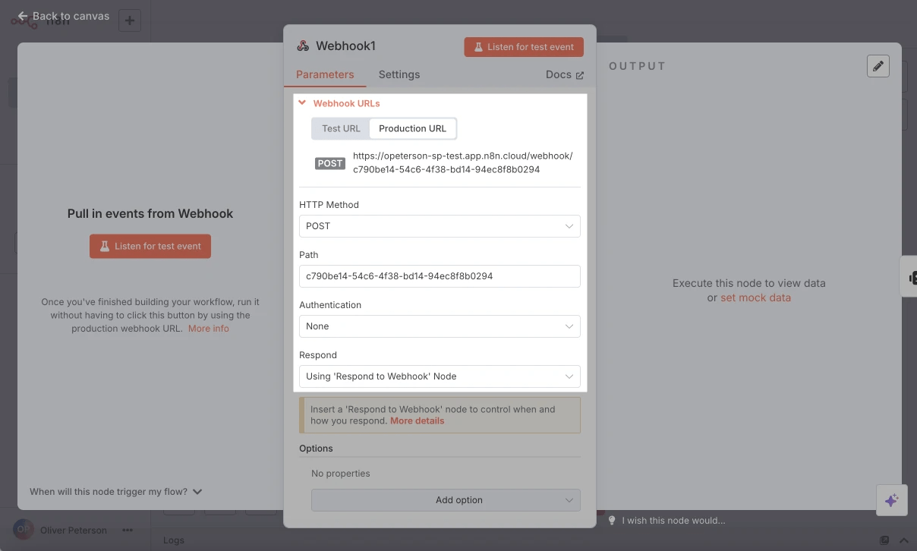The image size is (917, 551).
Task: Copy the production webhook URL text
Action: [x=463, y=163]
